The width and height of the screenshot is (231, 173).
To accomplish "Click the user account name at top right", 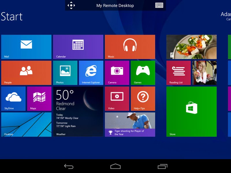I will tap(226, 14).
